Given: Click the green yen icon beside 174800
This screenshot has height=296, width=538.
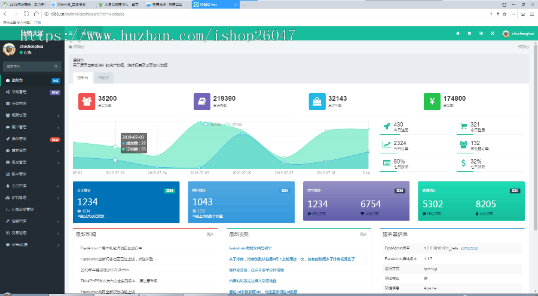Looking at the screenshot, I should 432,101.
